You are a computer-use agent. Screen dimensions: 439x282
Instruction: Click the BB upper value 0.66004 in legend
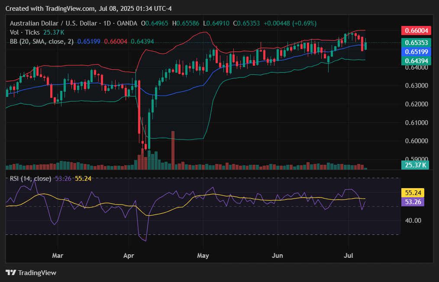pyautogui.click(x=116, y=42)
